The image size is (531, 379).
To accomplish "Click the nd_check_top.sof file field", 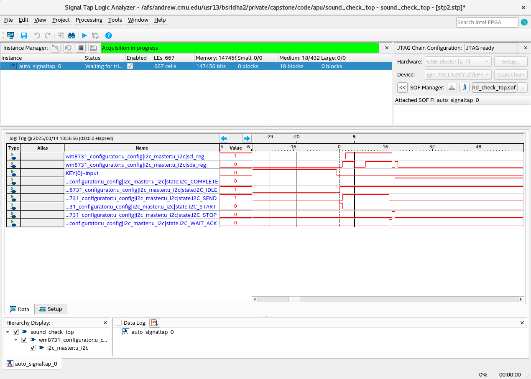I will click(x=495, y=87).
